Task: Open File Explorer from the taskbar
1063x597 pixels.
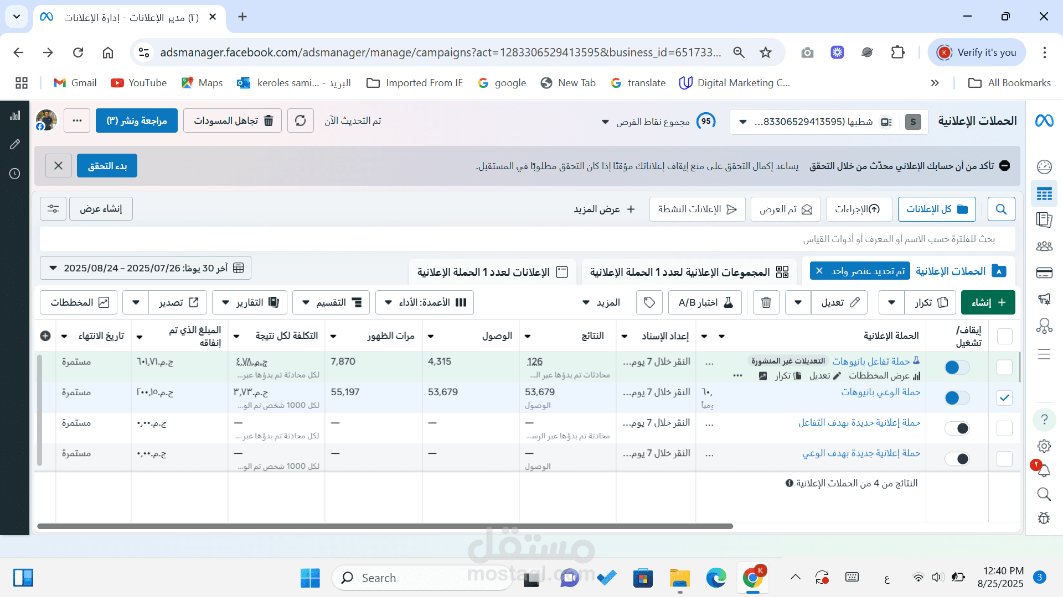Action: 679,578
